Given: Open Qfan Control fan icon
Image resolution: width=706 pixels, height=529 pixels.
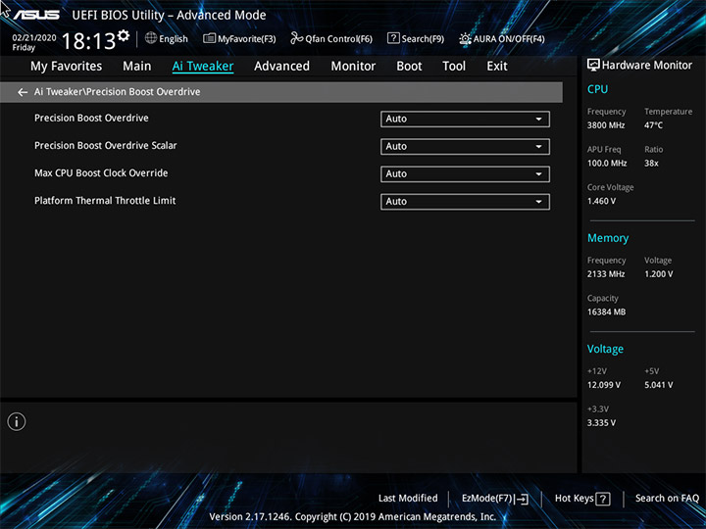Looking at the screenshot, I should coord(297,38).
